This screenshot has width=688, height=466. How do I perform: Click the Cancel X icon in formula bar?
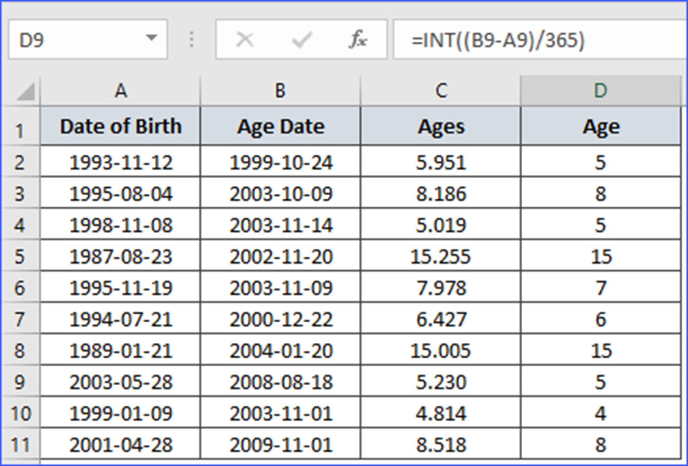(x=245, y=40)
